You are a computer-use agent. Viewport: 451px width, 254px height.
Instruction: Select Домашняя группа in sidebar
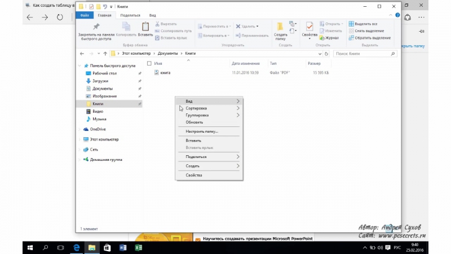click(x=106, y=160)
